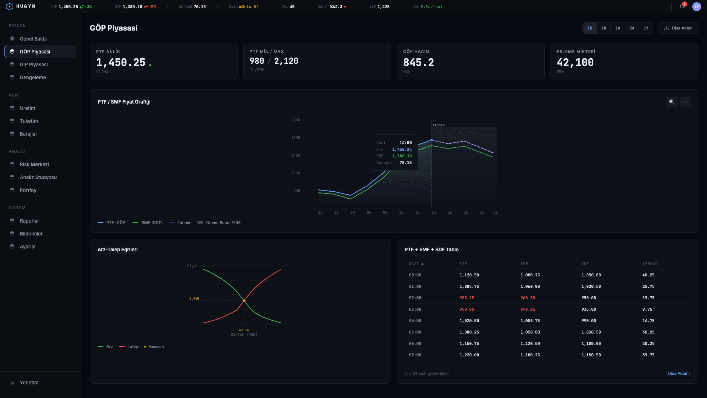Viewport: 707px width, 398px height.
Task: Click the Disa Aktar export button
Action: pos(678,28)
